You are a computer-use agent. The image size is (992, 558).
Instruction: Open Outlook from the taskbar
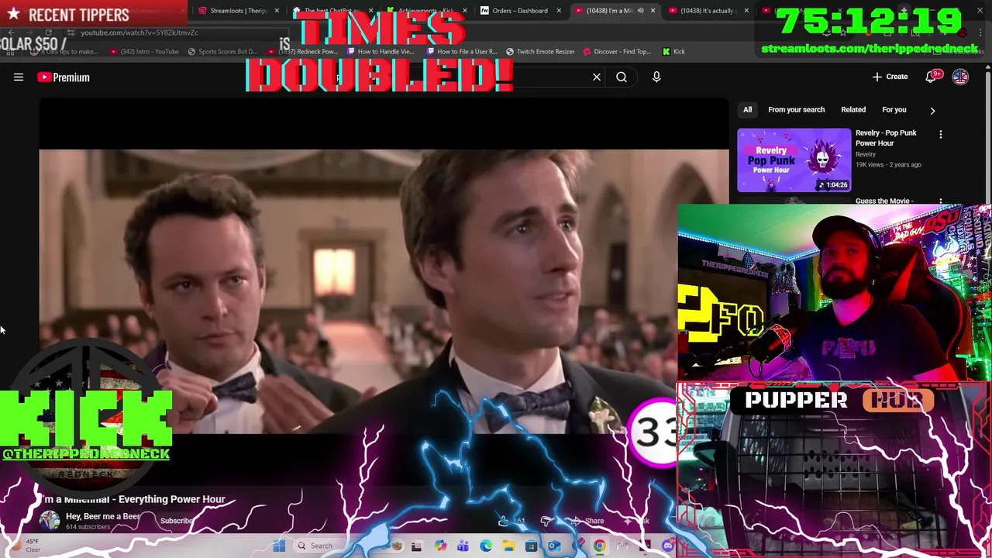pos(554,546)
